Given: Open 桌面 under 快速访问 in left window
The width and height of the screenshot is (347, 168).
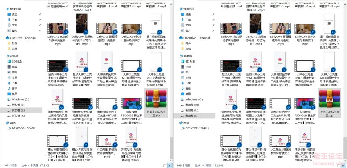Looking at the screenshot, I should pos(13,14).
